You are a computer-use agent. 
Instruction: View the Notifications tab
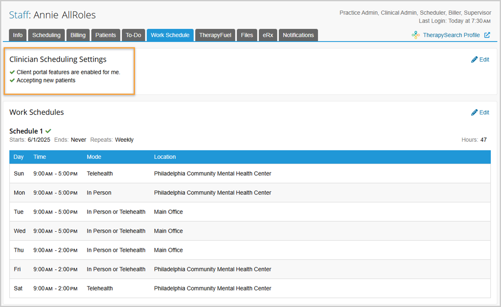298,35
